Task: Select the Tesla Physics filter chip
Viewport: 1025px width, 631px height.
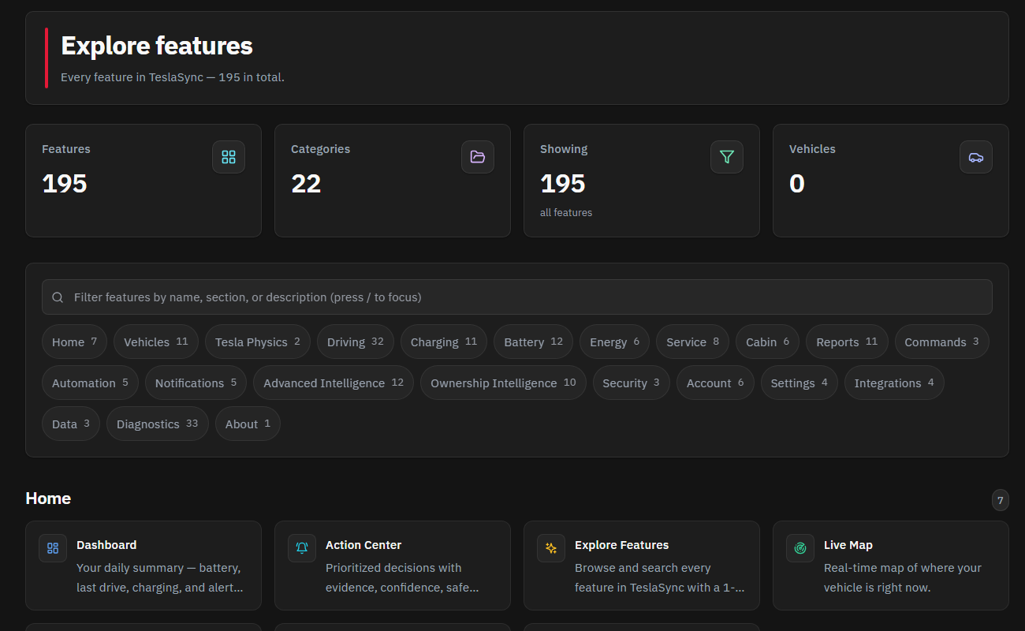Action: click(258, 342)
